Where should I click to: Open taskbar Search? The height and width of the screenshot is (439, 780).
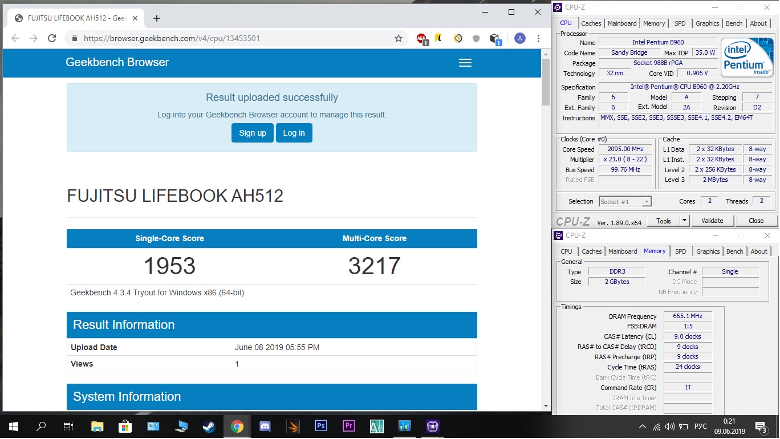point(41,426)
